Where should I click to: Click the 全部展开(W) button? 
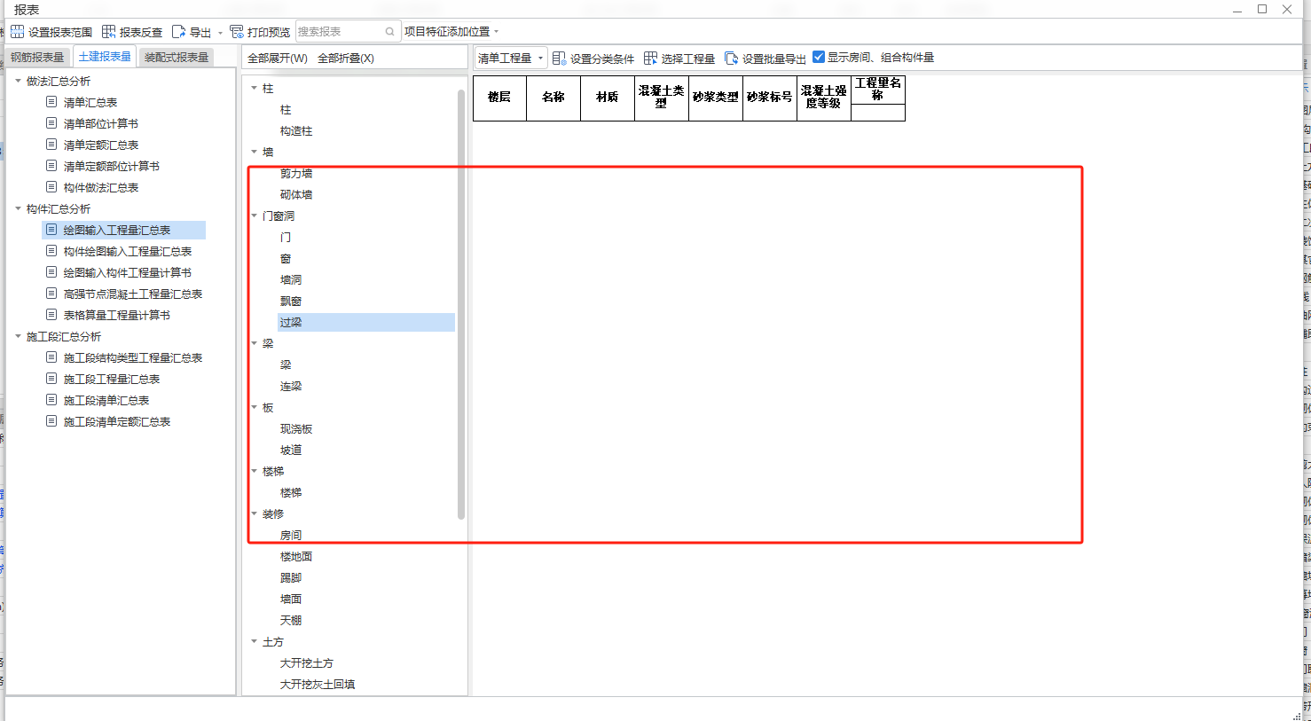click(278, 59)
